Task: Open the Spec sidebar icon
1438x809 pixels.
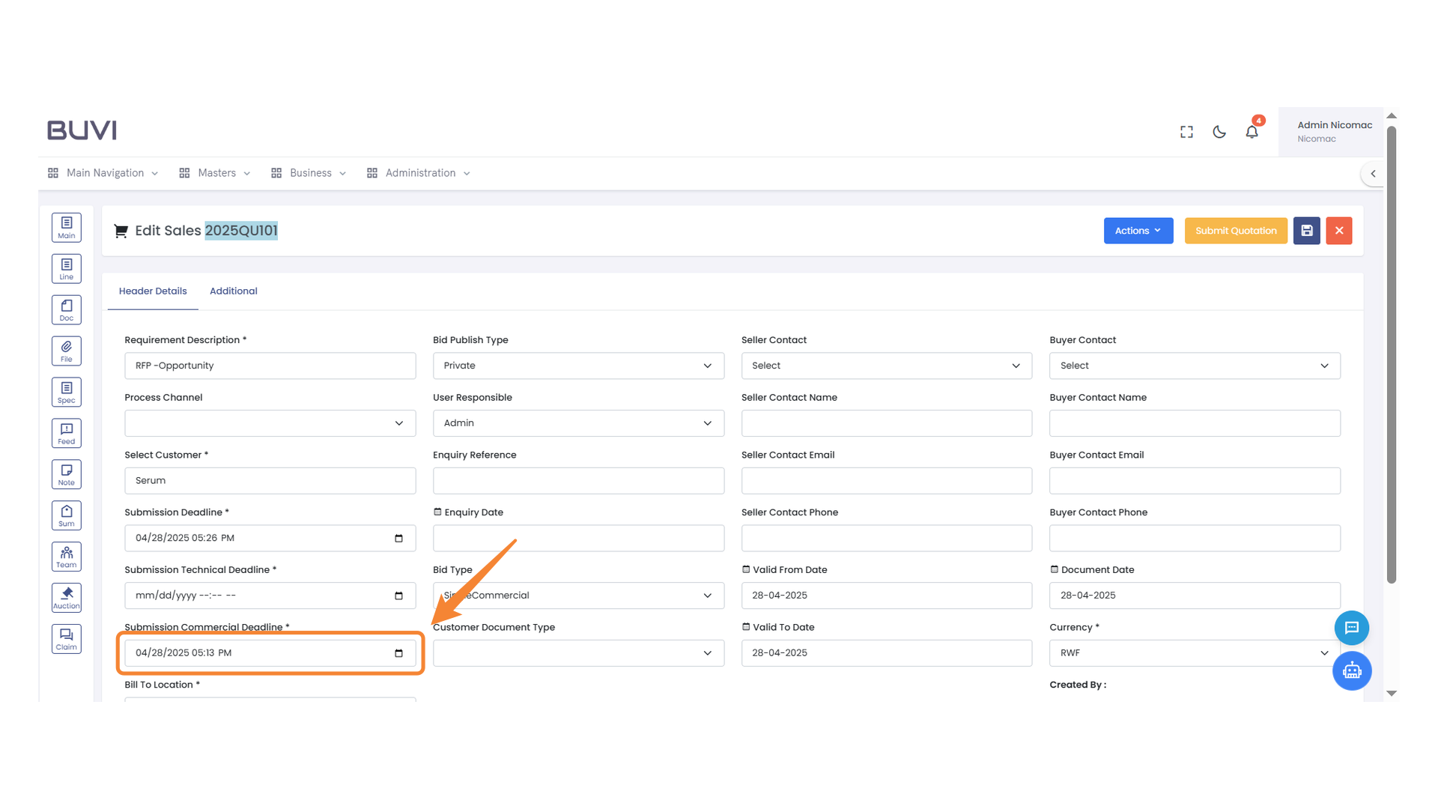Action: pos(66,391)
